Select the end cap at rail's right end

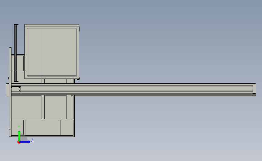(254, 90)
